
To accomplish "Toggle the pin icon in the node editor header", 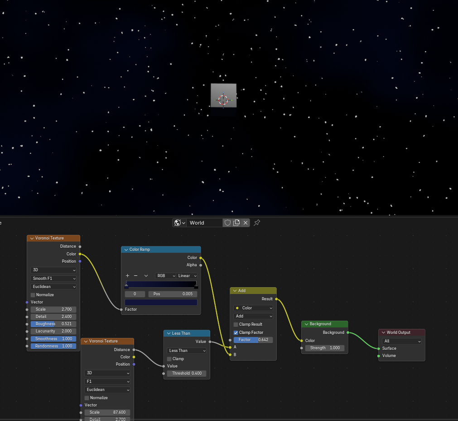I will [x=257, y=223].
